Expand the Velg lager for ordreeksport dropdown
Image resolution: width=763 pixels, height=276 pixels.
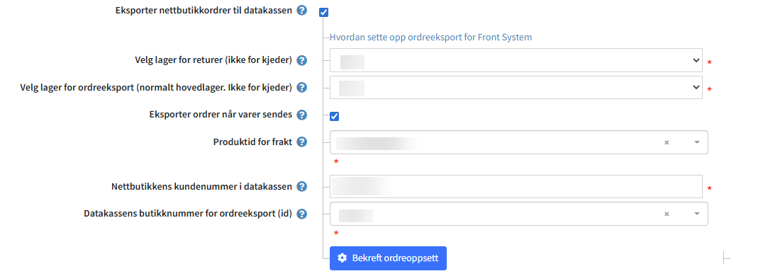pyautogui.click(x=516, y=87)
